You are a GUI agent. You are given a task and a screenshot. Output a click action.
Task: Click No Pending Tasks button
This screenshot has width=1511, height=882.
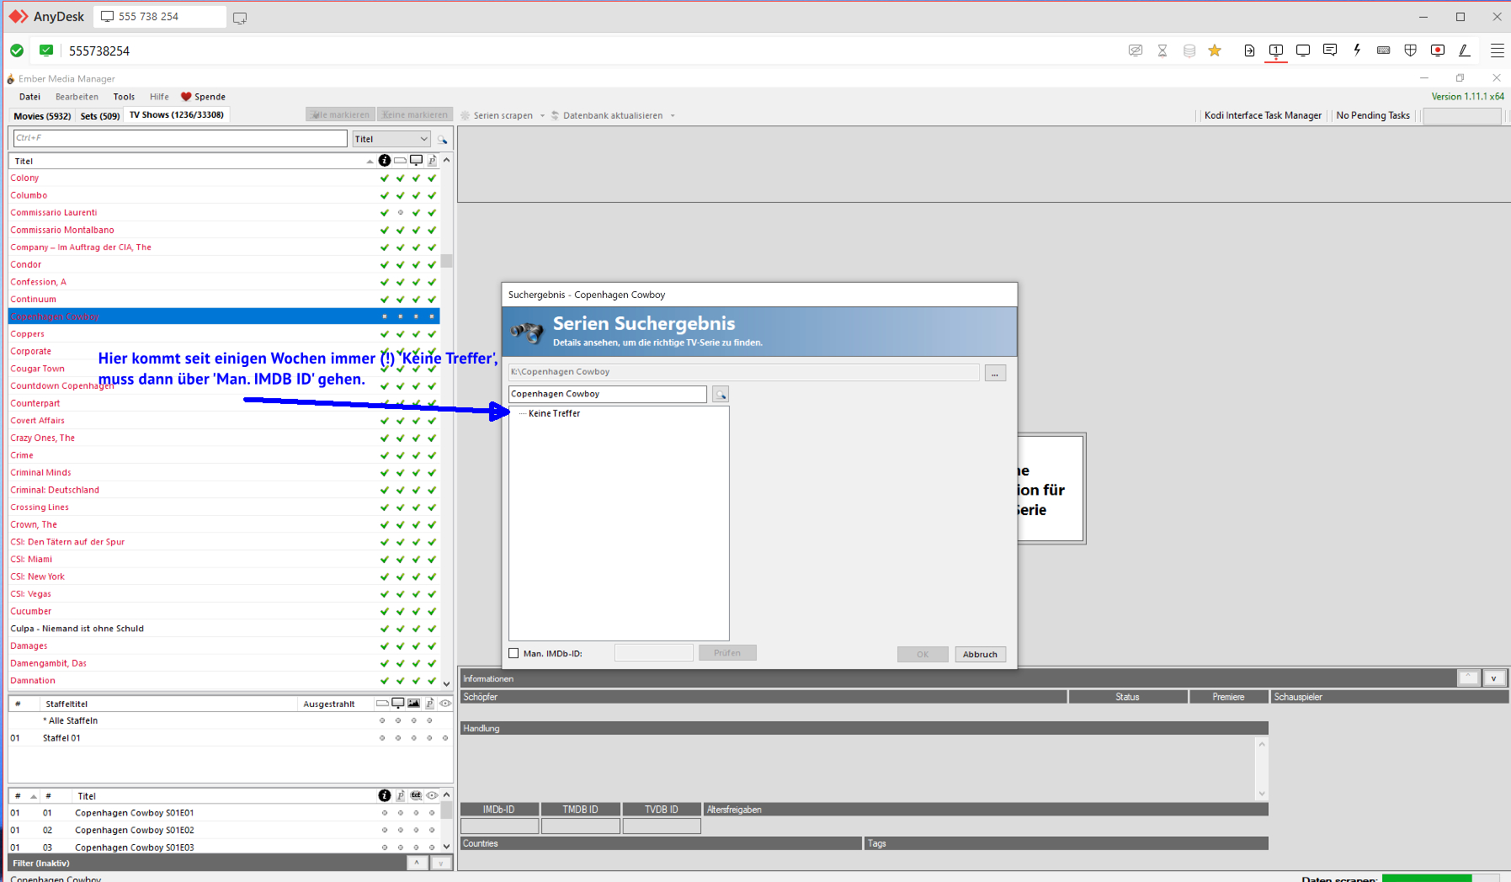(1373, 115)
